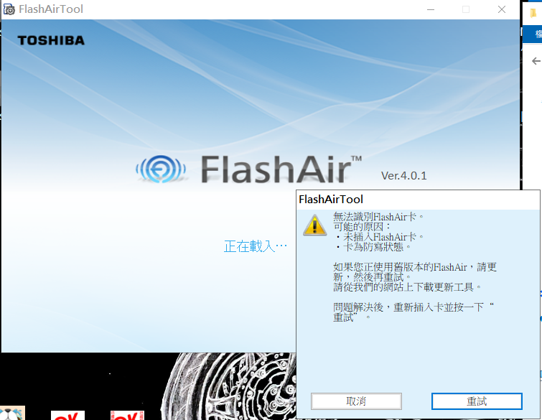Click the large FlashAir wordmark

[x=281, y=169]
